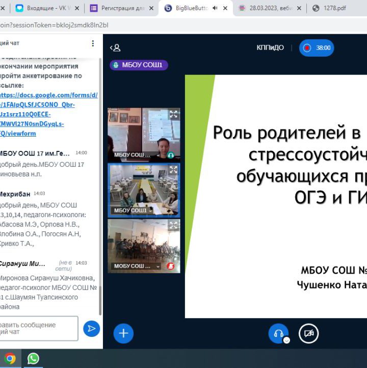Click the chat message input field

pyautogui.click(x=38, y=328)
